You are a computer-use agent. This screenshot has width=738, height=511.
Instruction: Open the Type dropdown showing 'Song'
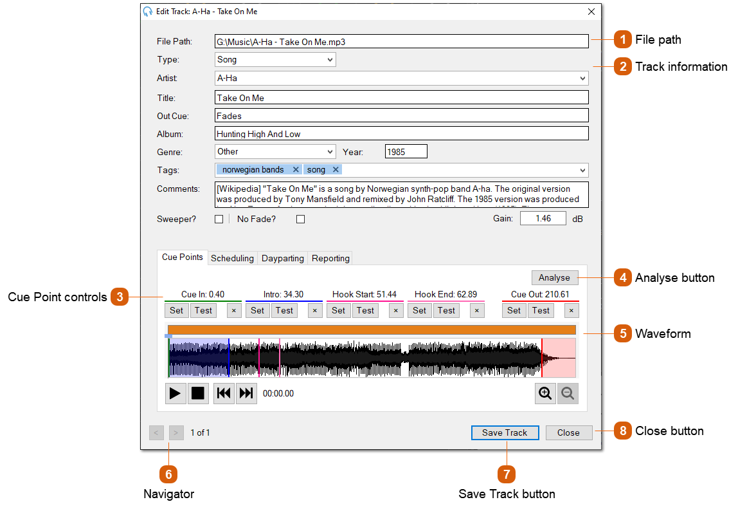(x=330, y=59)
